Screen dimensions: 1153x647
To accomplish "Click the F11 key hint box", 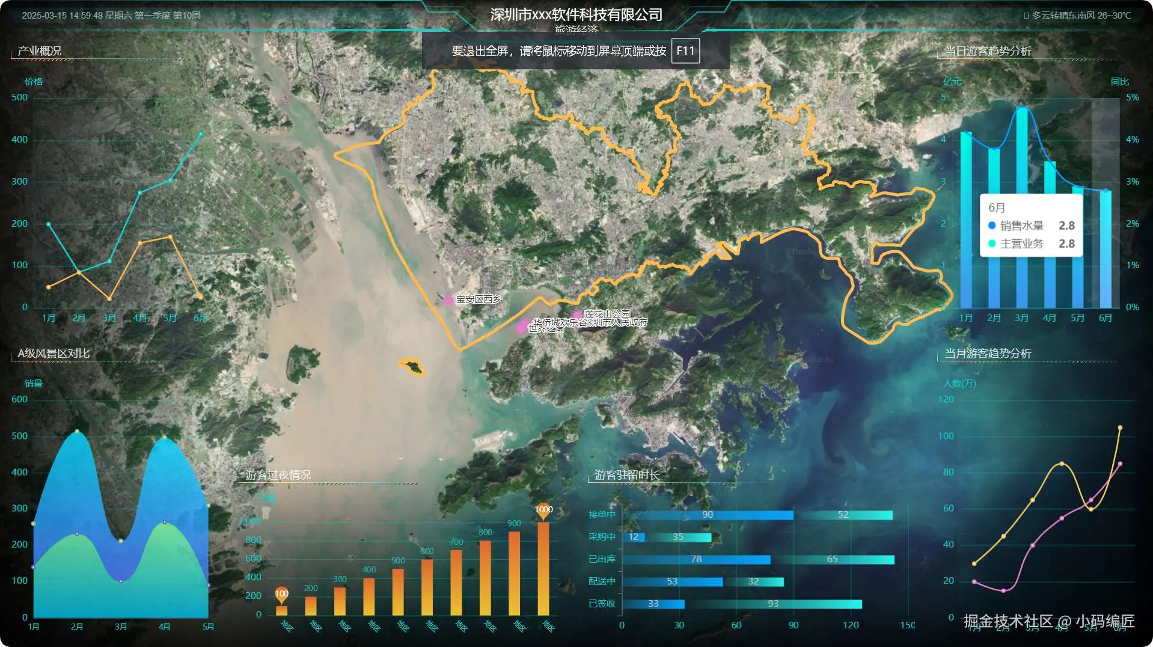I will [685, 51].
